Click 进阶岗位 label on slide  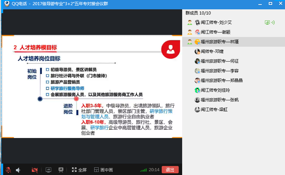pos(68,109)
